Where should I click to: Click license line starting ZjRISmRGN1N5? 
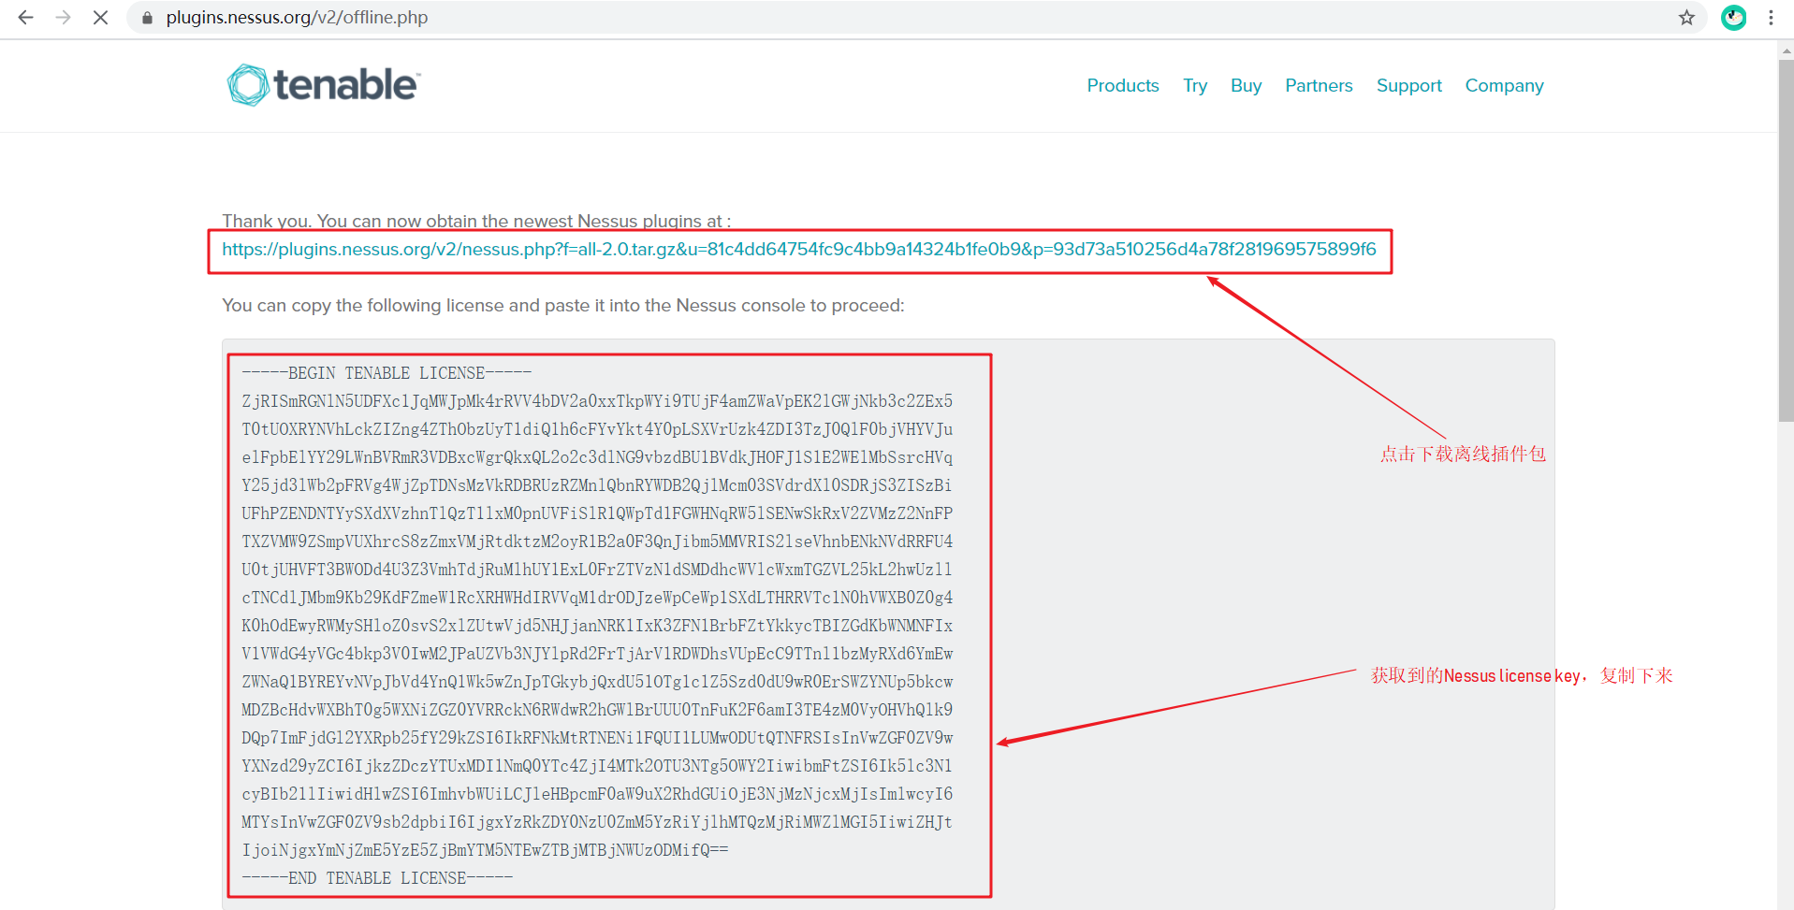coord(597,401)
